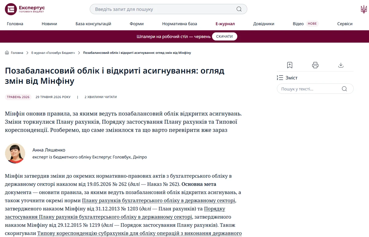Click the СКАЧАТИ button in banner
369x237 pixels.
tap(224, 36)
